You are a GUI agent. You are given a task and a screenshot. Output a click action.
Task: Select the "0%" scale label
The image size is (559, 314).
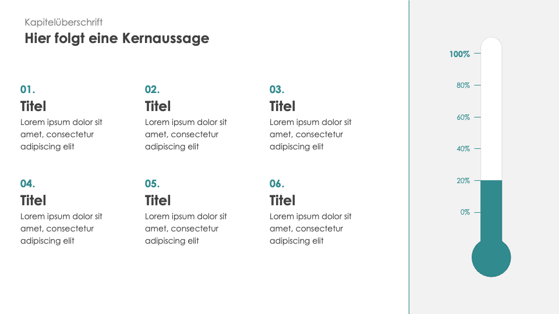[465, 212]
